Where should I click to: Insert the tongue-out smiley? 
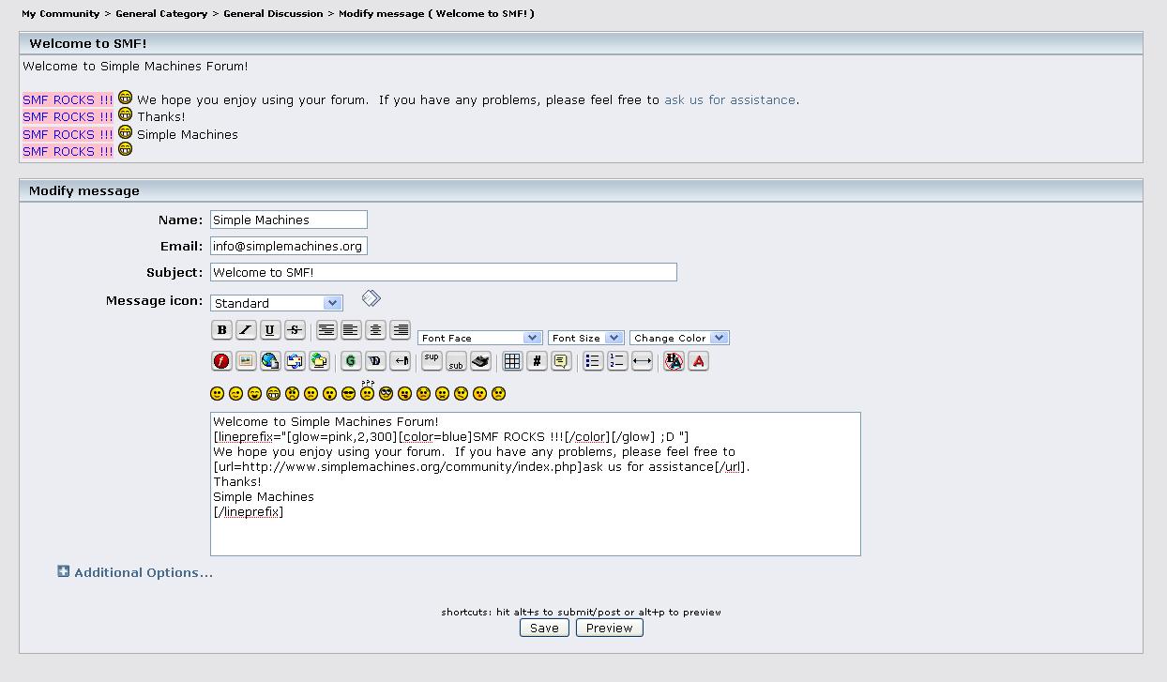click(x=404, y=394)
